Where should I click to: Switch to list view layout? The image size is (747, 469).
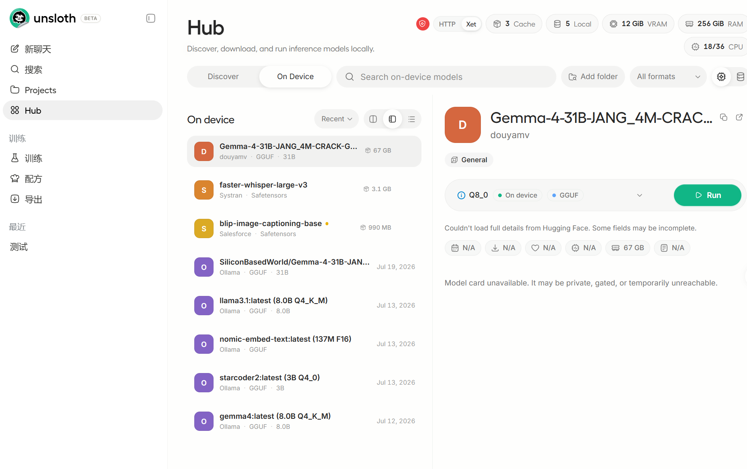tap(411, 119)
